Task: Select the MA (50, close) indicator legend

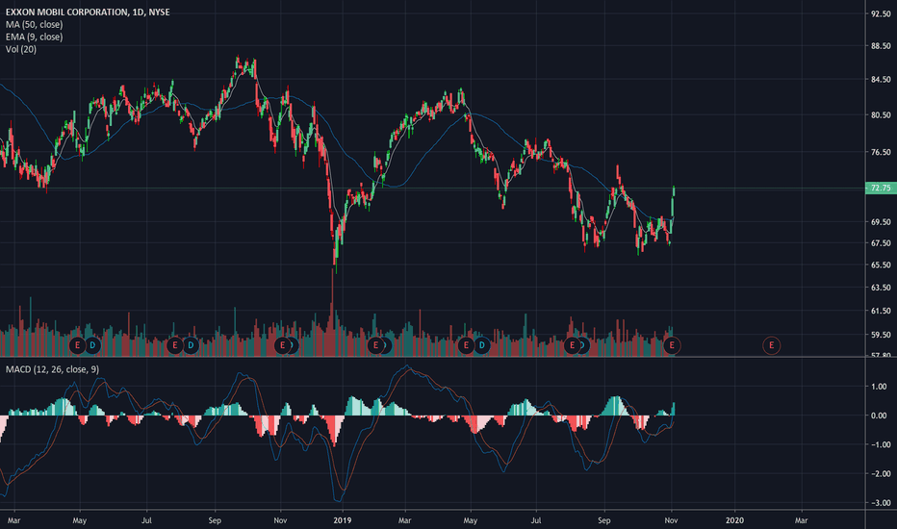Action: pos(35,25)
